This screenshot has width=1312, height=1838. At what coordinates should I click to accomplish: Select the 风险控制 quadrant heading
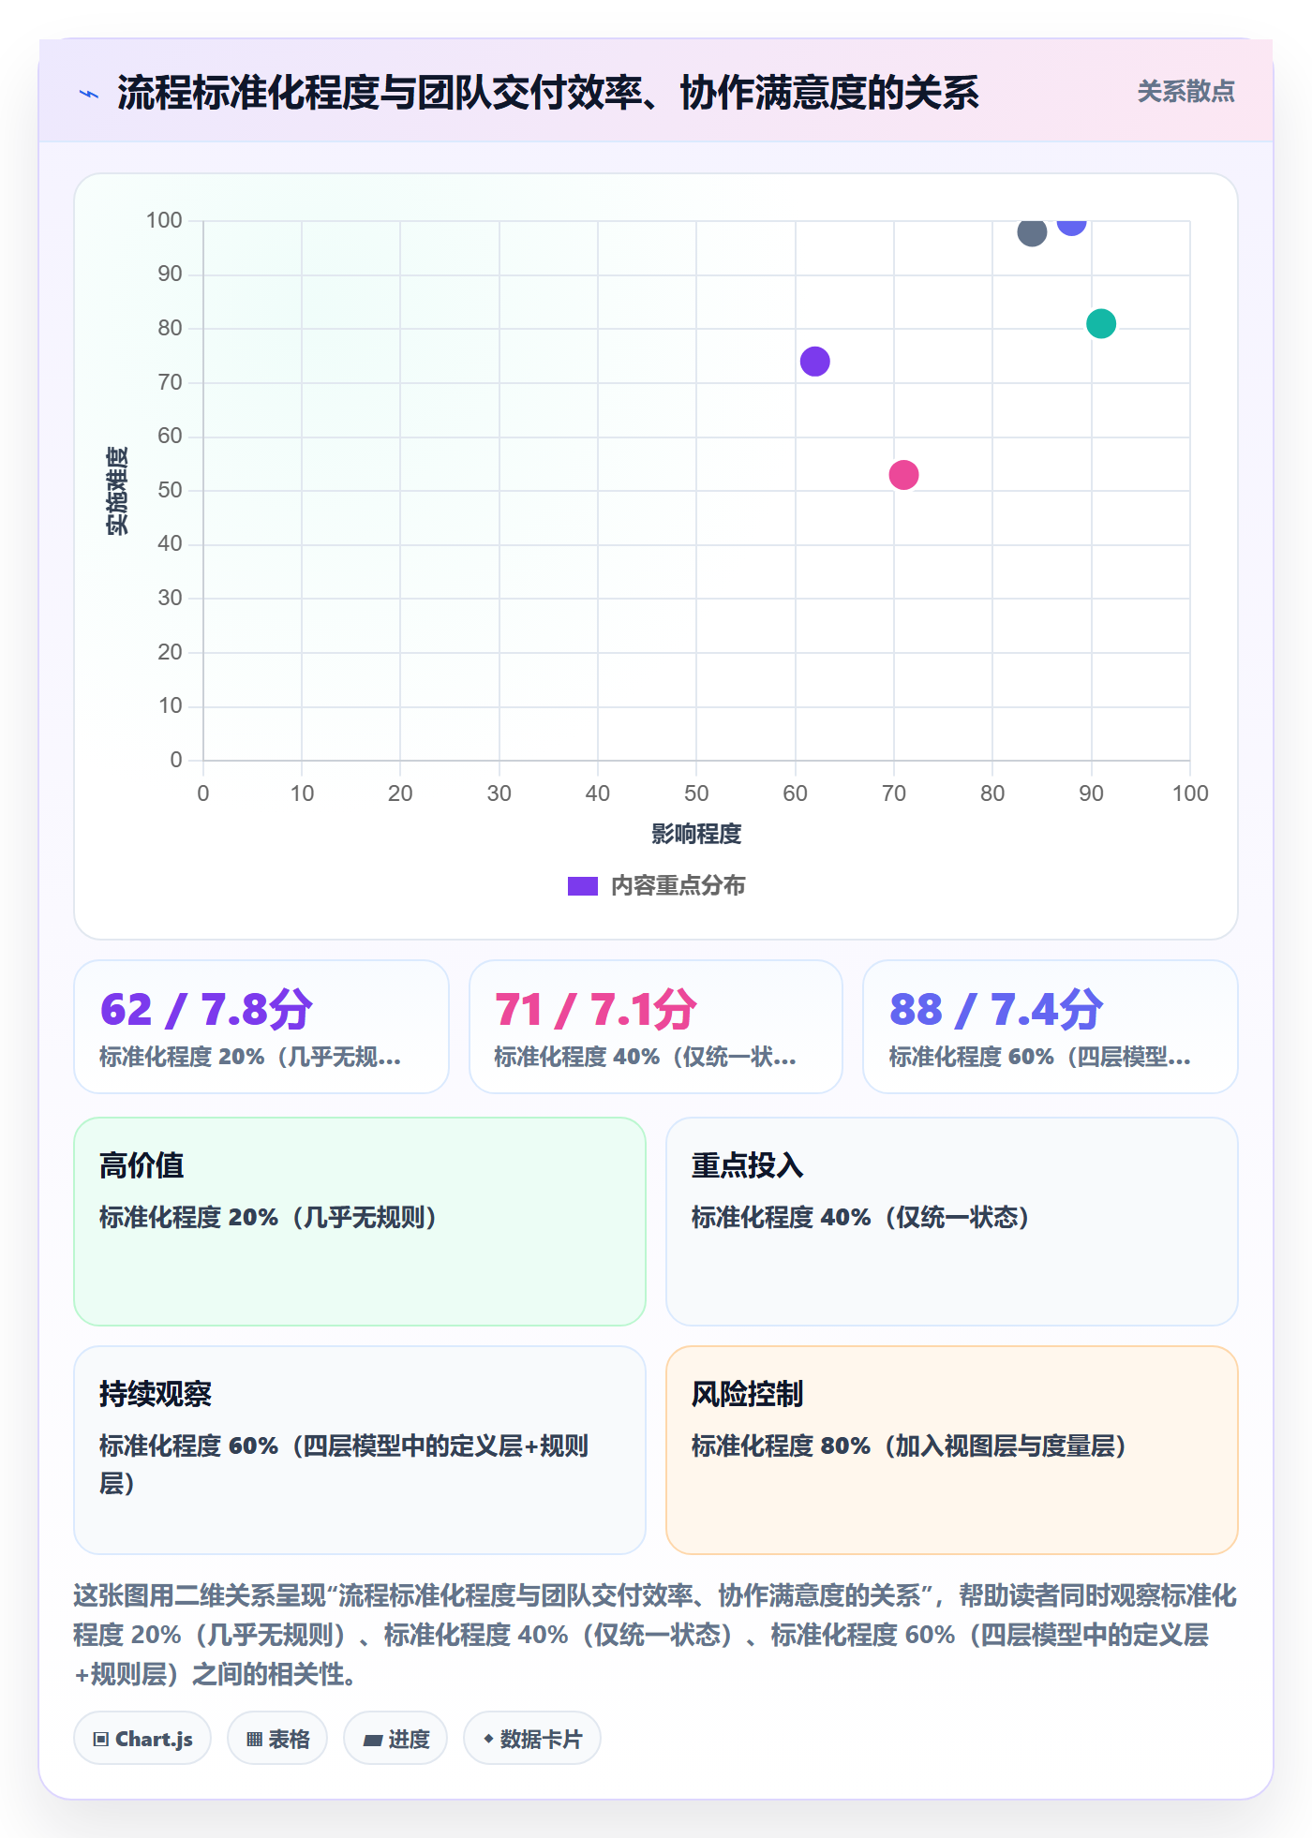pos(748,1394)
